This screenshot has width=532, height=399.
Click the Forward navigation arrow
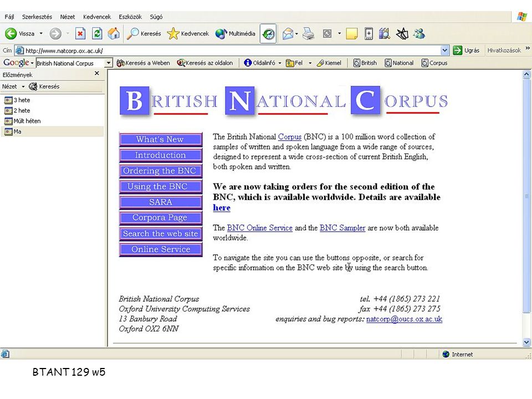55,33
